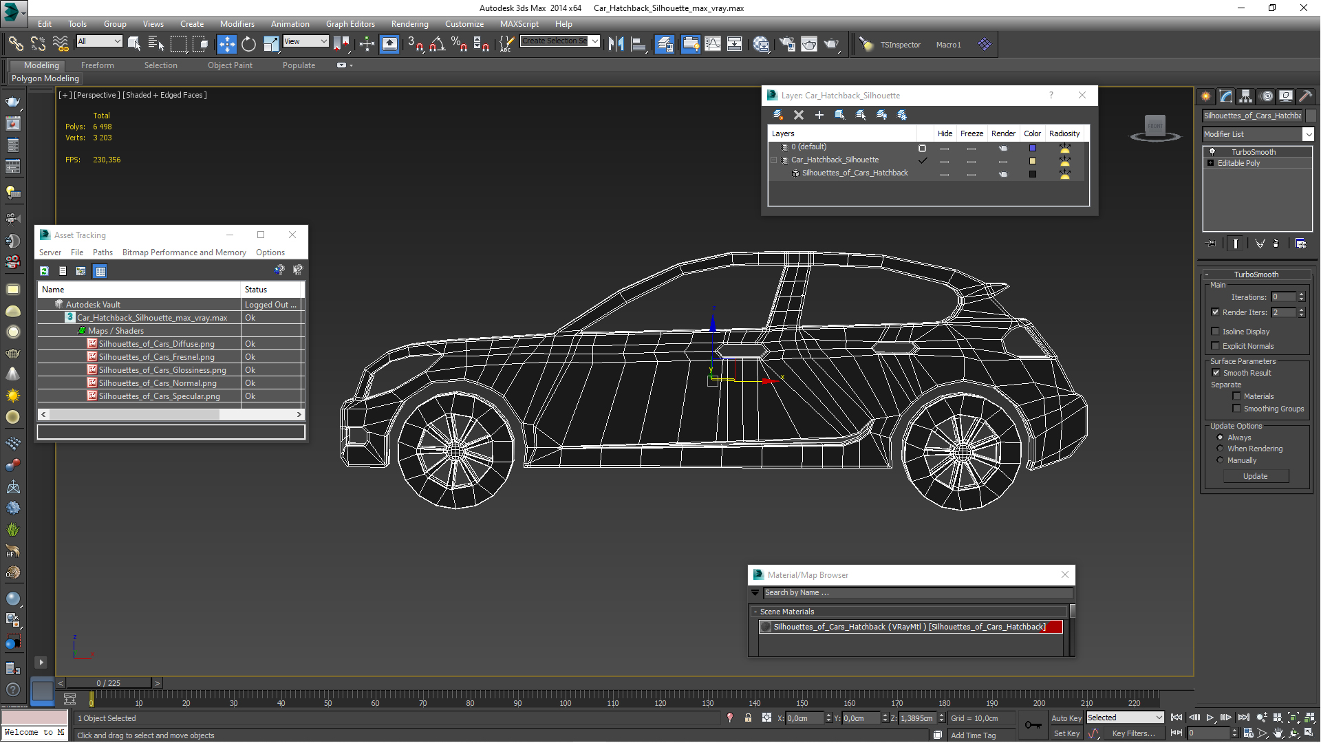The width and height of the screenshot is (1321, 743).
Task: Click the Key Filters button
Action: point(1133,733)
